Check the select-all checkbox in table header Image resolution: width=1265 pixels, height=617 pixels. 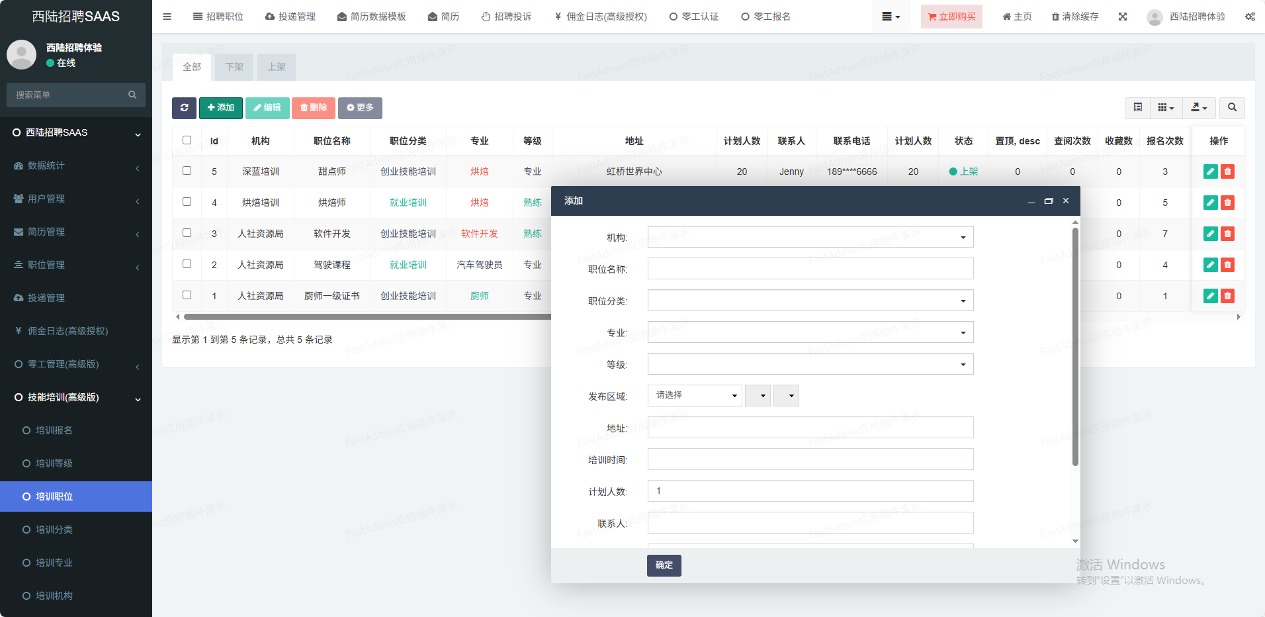coord(187,140)
